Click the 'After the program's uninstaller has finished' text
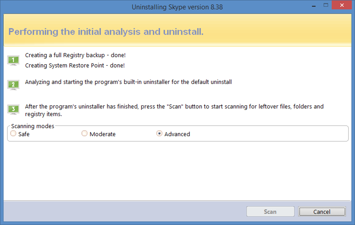 174,110
